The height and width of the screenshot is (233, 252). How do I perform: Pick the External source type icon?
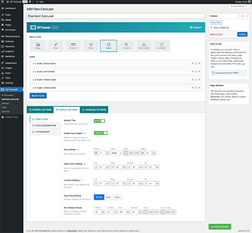pyautogui.click(x=161, y=46)
